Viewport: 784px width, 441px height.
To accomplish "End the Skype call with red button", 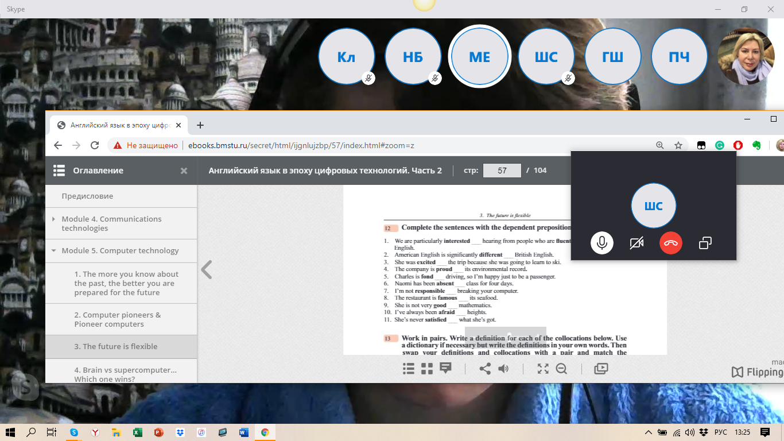I will tap(670, 243).
